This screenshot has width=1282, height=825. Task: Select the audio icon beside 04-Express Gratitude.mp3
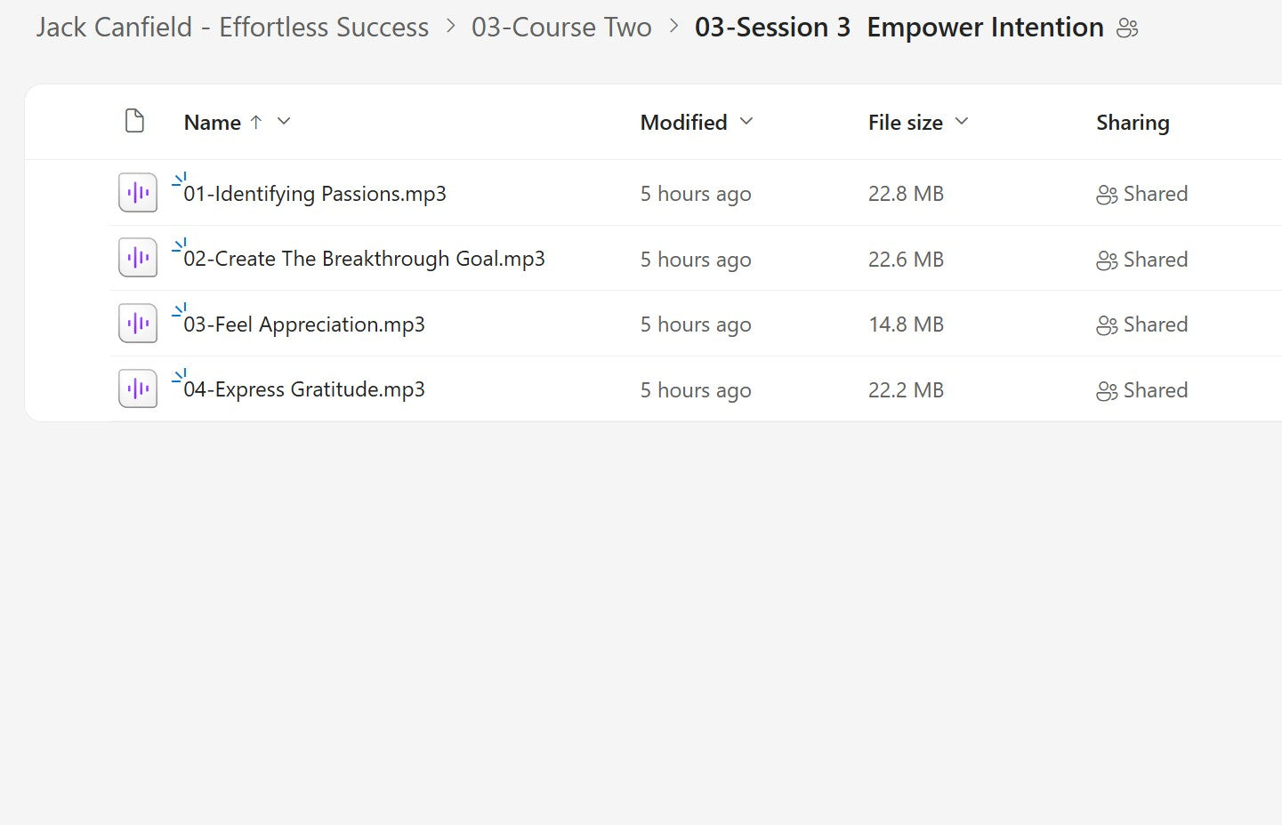coord(137,388)
